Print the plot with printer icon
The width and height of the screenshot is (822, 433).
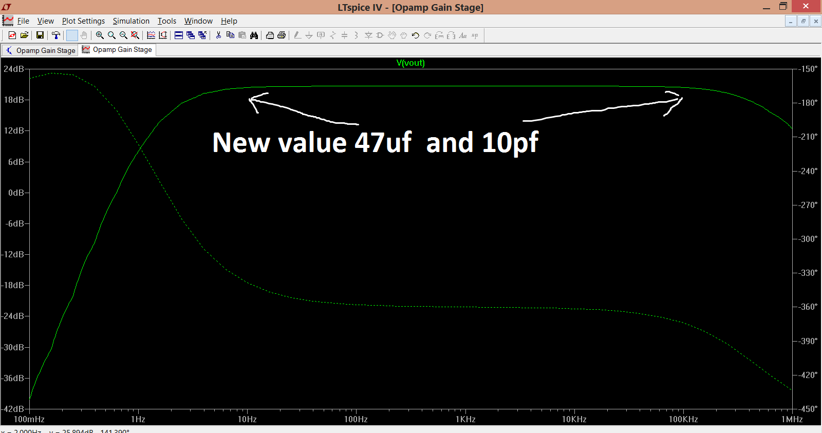[x=282, y=35]
